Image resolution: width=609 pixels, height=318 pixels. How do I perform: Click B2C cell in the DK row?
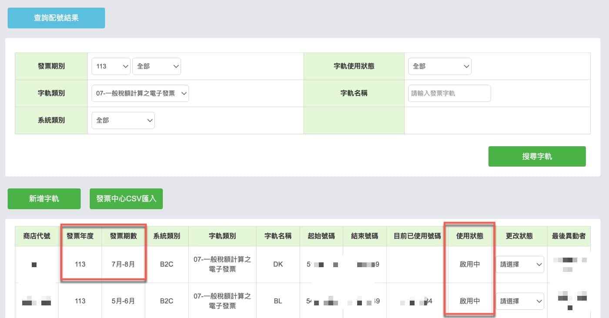pos(167,264)
